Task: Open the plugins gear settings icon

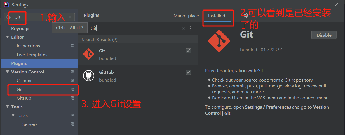Action: click(246, 15)
